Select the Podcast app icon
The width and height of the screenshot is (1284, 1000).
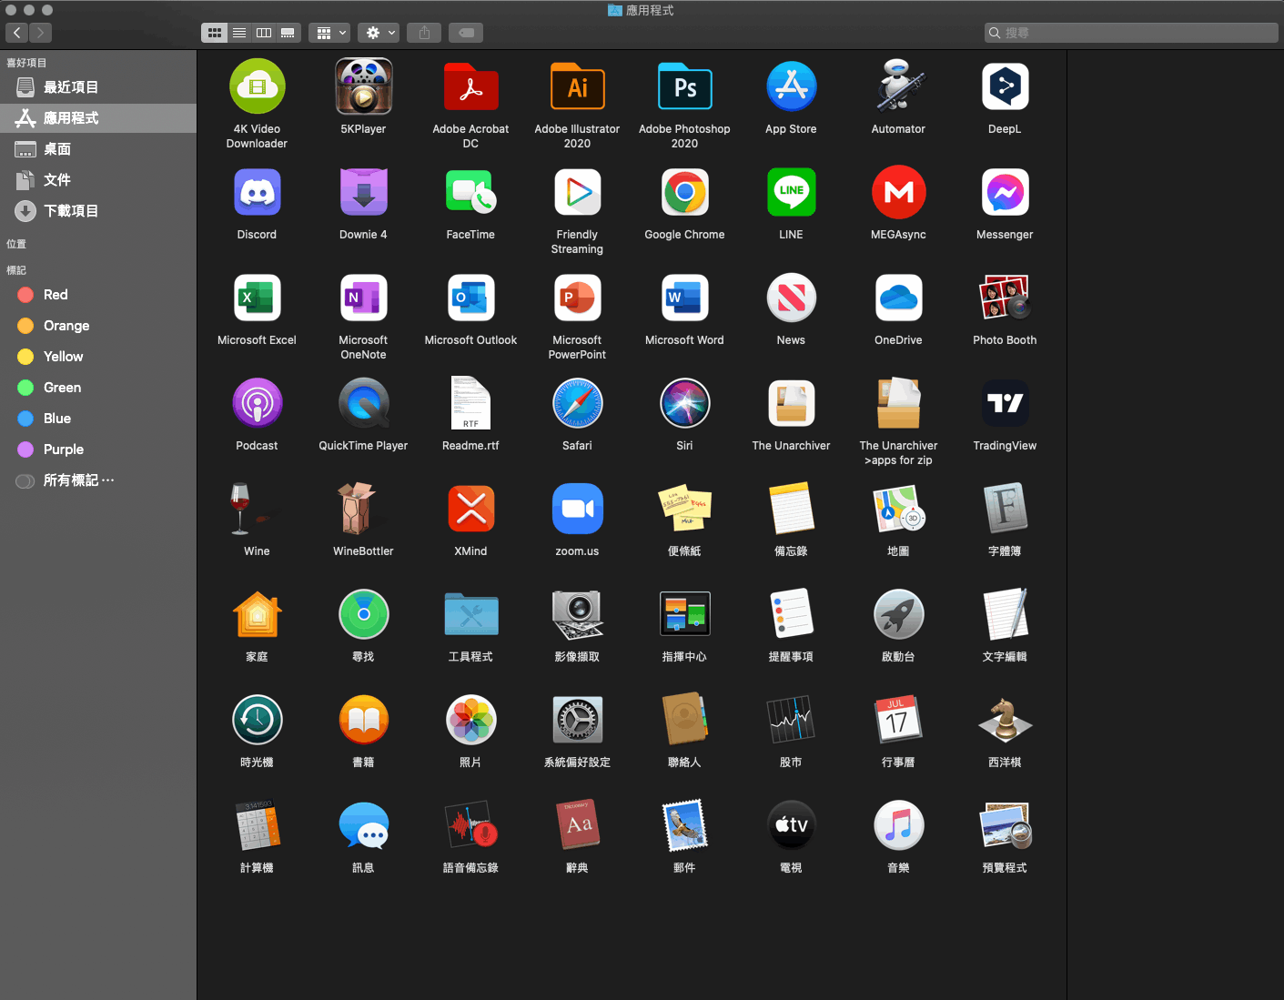pos(257,403)
